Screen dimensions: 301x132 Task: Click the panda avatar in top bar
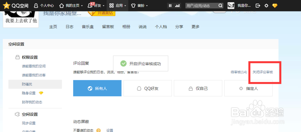(x=231, y=5)
